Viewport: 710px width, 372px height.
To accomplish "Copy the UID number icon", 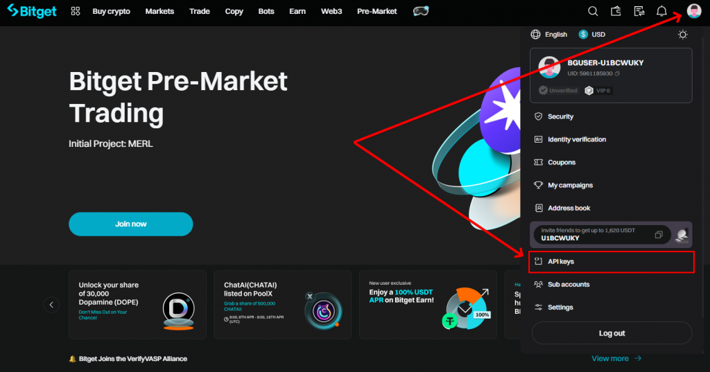I will [x=617, y=73].
